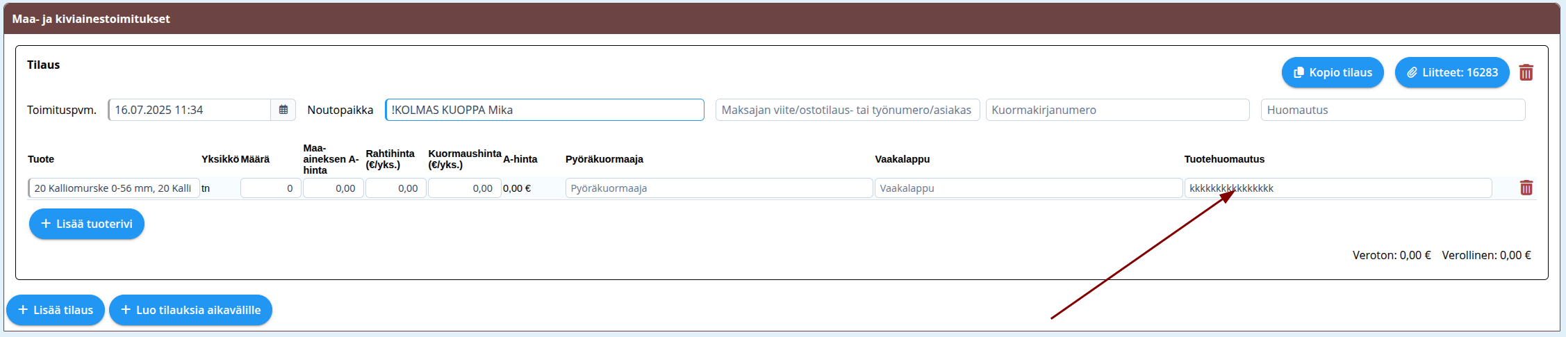The height and width of the screenshot is (337, 1566).
Task: Click the Kopio tilaus button
Action: 1332,73
